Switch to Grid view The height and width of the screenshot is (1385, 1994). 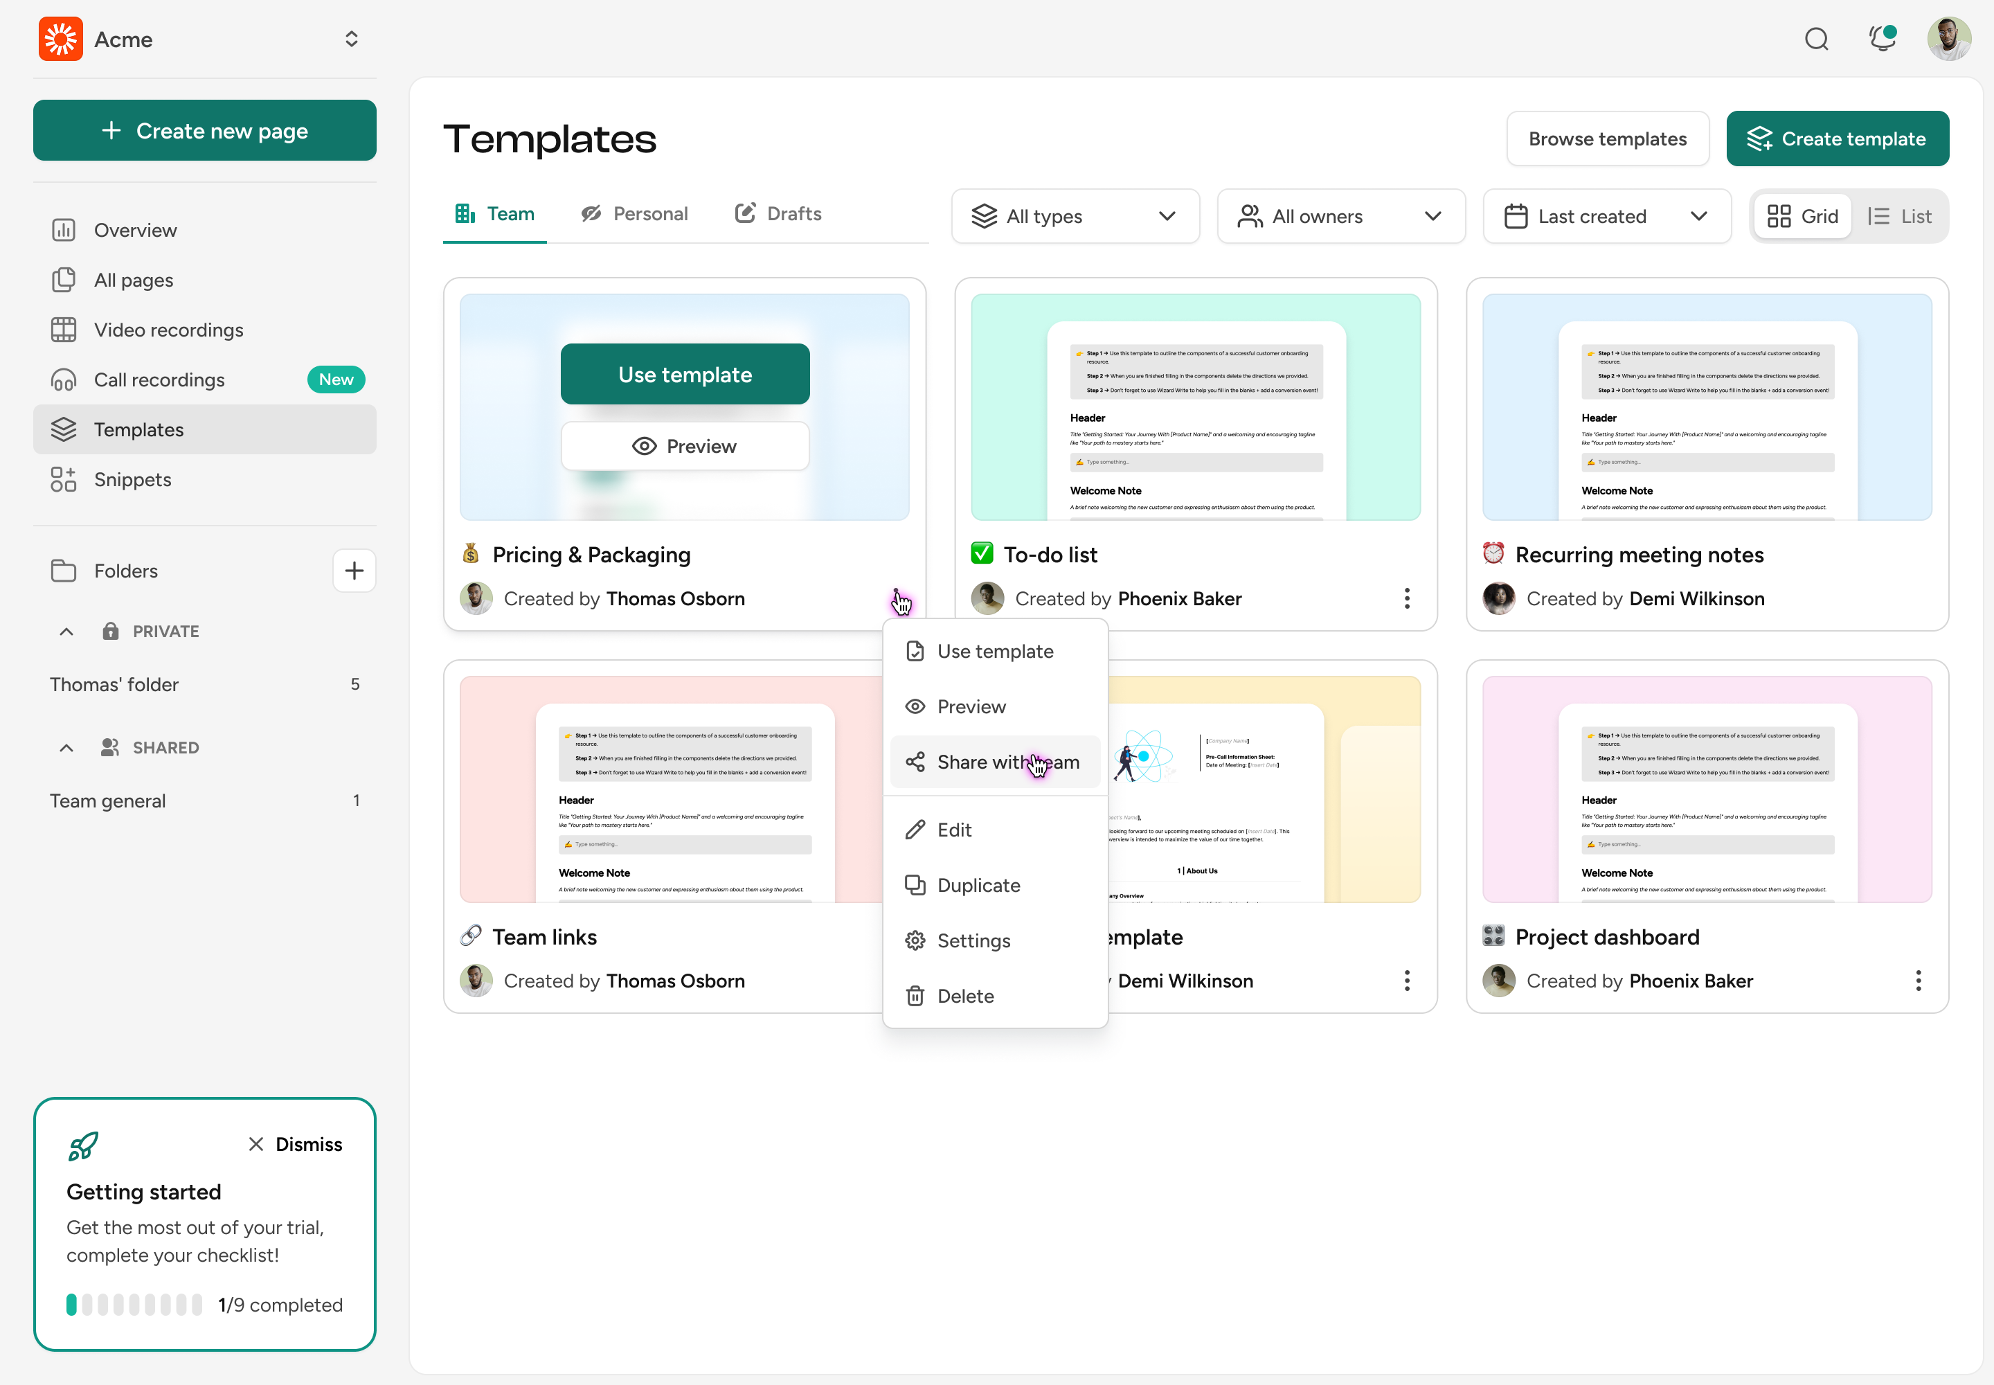(x=1802, y=216)
